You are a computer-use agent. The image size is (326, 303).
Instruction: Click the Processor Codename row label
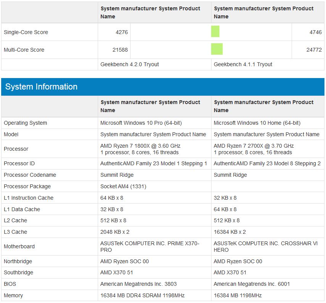coord(30,175)
